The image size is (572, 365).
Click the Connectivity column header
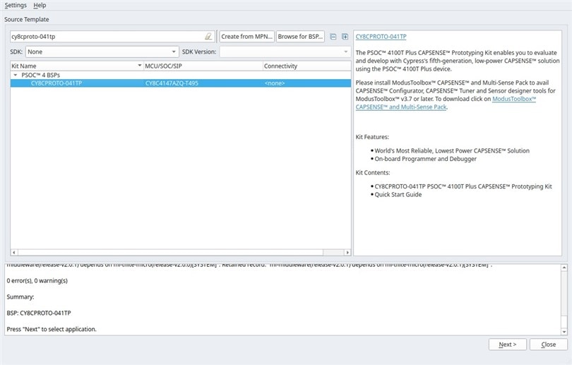[306, 66]
